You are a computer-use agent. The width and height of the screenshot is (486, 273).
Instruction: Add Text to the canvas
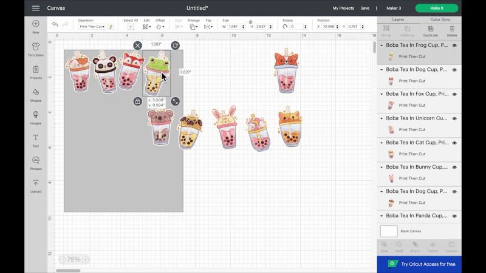[x=36, y=141]
